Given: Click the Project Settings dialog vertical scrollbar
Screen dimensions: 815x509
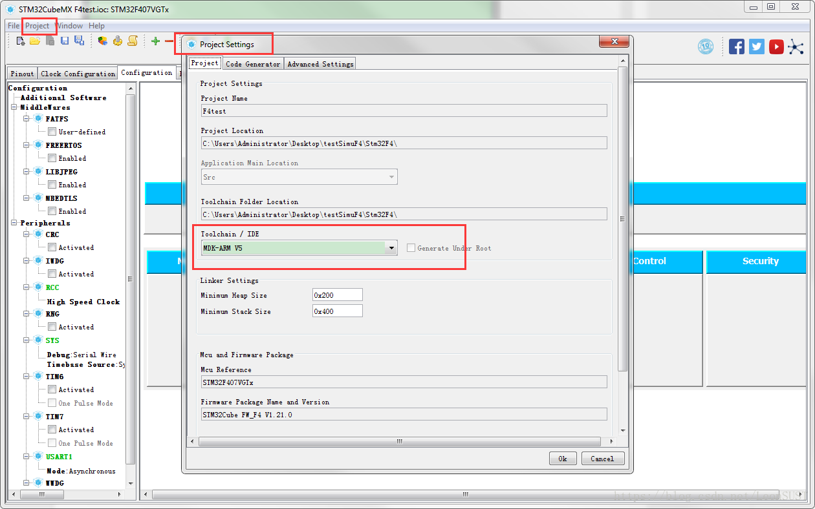Looking at the screenshot, I should [x=622, y=218].
